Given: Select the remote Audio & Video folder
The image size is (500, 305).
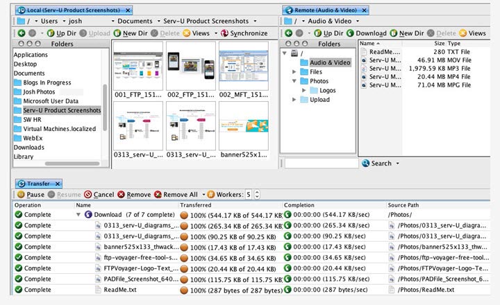Looking at the screenshot, I should [x=326, y=62].
